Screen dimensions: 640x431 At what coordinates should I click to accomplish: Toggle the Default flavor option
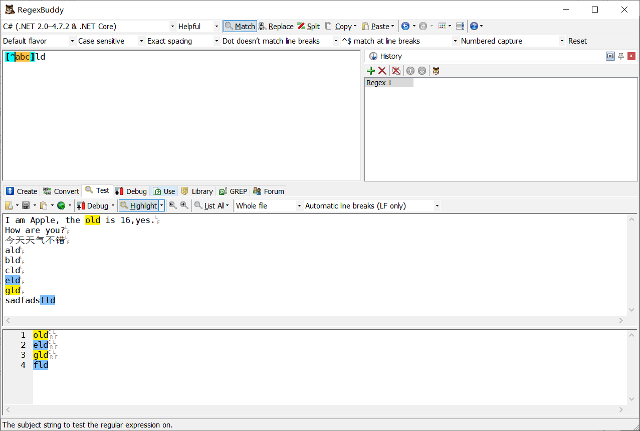point(39,41)
